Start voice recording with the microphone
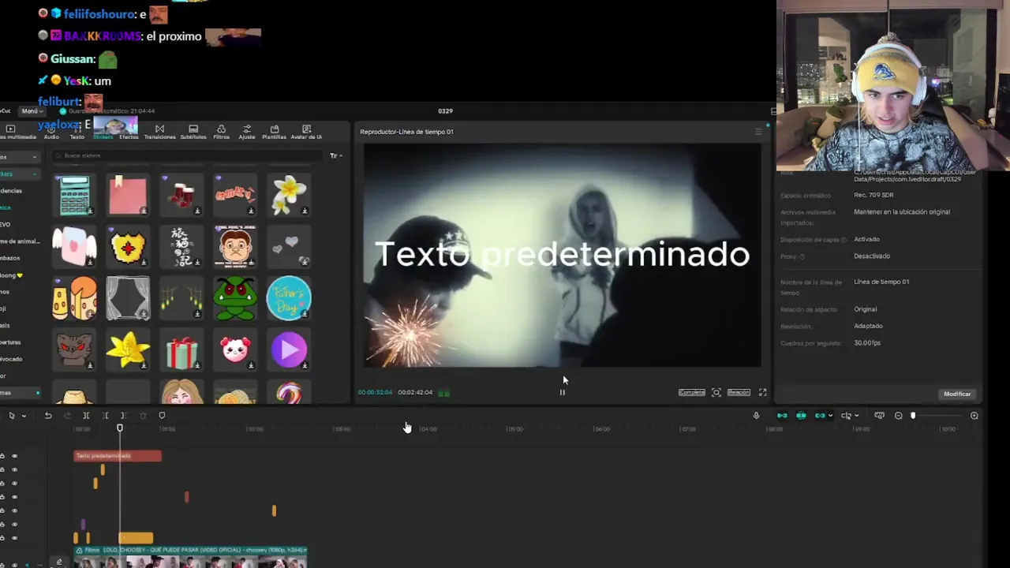 (x=756, y=416)
